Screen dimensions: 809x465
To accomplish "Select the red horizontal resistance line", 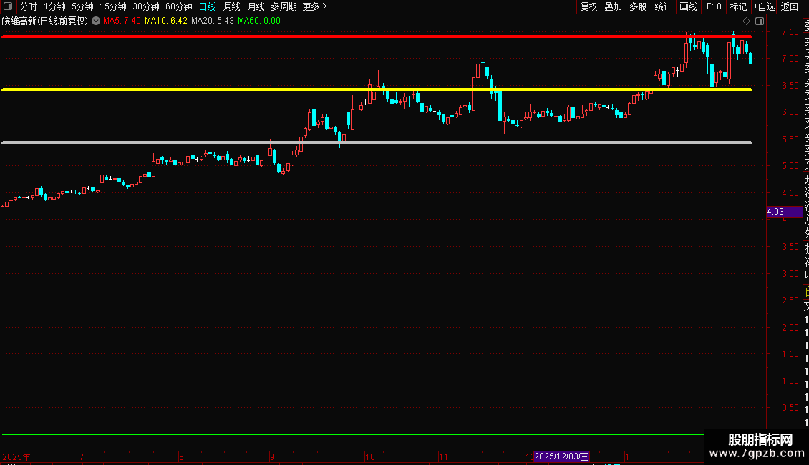I will [x=377, y=36].
